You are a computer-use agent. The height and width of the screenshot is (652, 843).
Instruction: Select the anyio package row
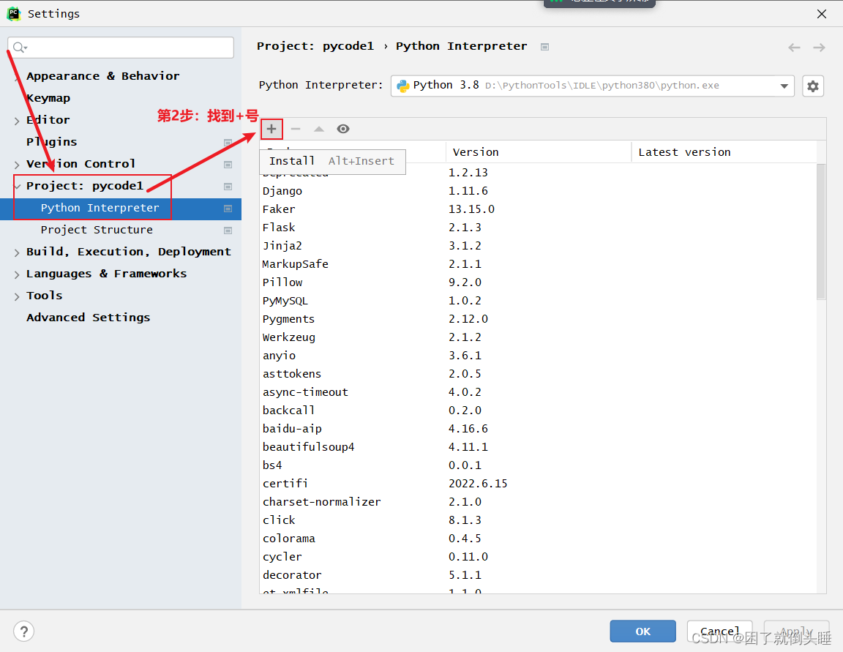(x=538, y=356)
